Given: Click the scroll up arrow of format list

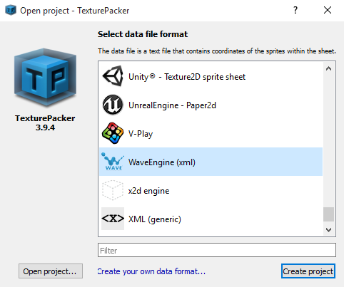Looking at the screenshot, I should click(x=329, y=69).
